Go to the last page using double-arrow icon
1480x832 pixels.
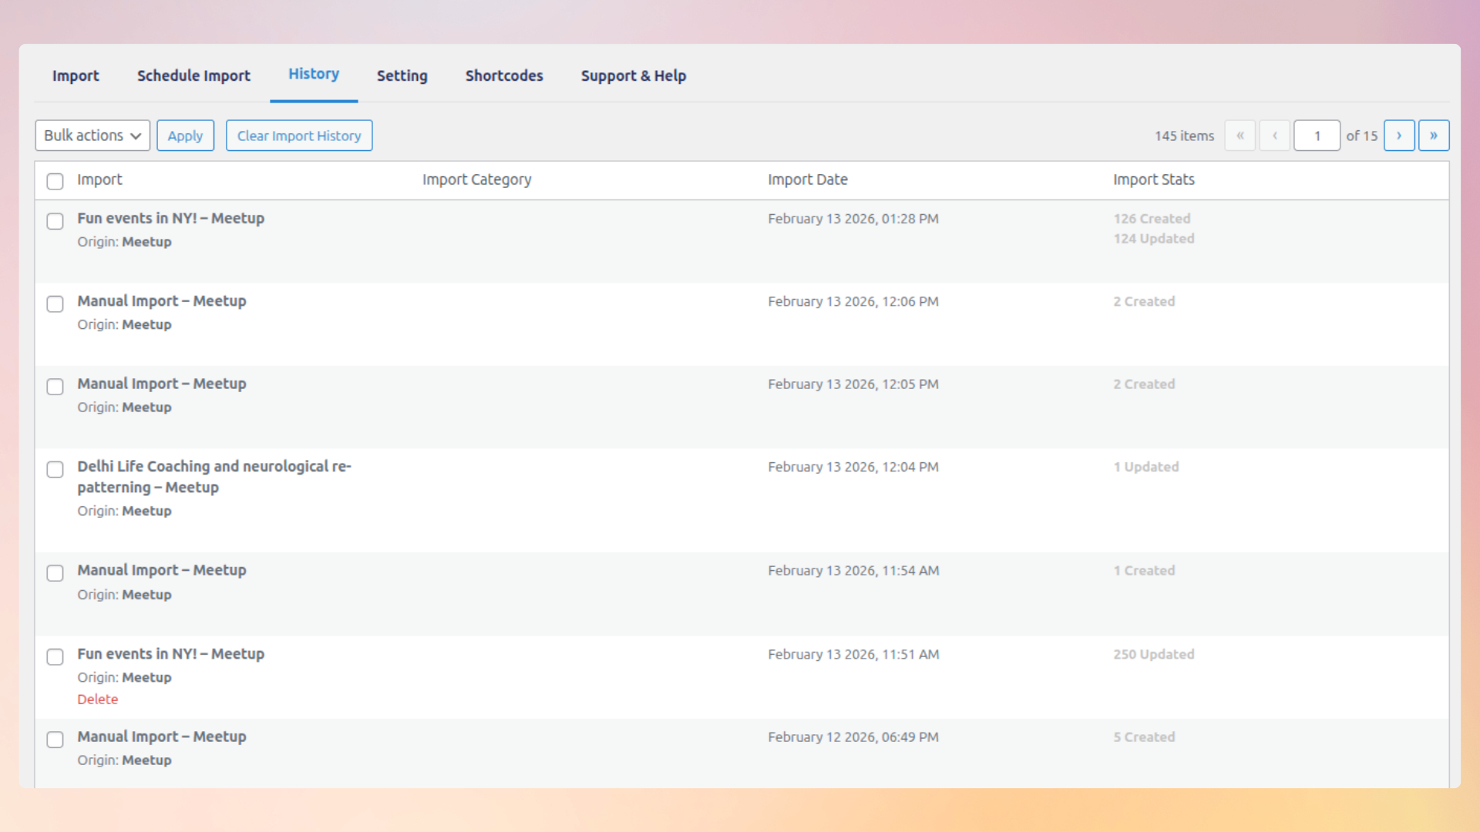pos(1434,136)
